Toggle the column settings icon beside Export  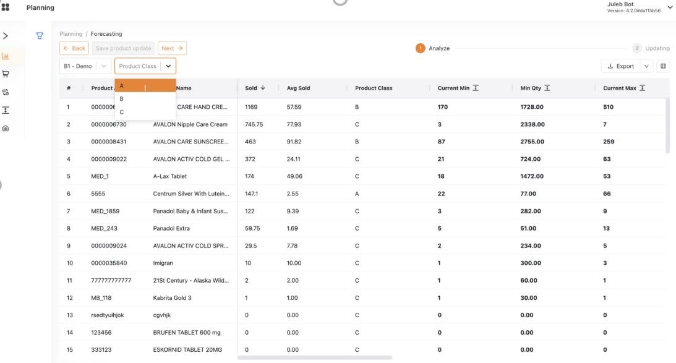coord(663,66)
